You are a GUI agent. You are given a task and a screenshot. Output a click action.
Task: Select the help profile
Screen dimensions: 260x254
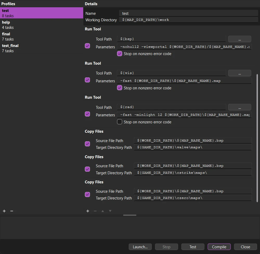[41, 25]
